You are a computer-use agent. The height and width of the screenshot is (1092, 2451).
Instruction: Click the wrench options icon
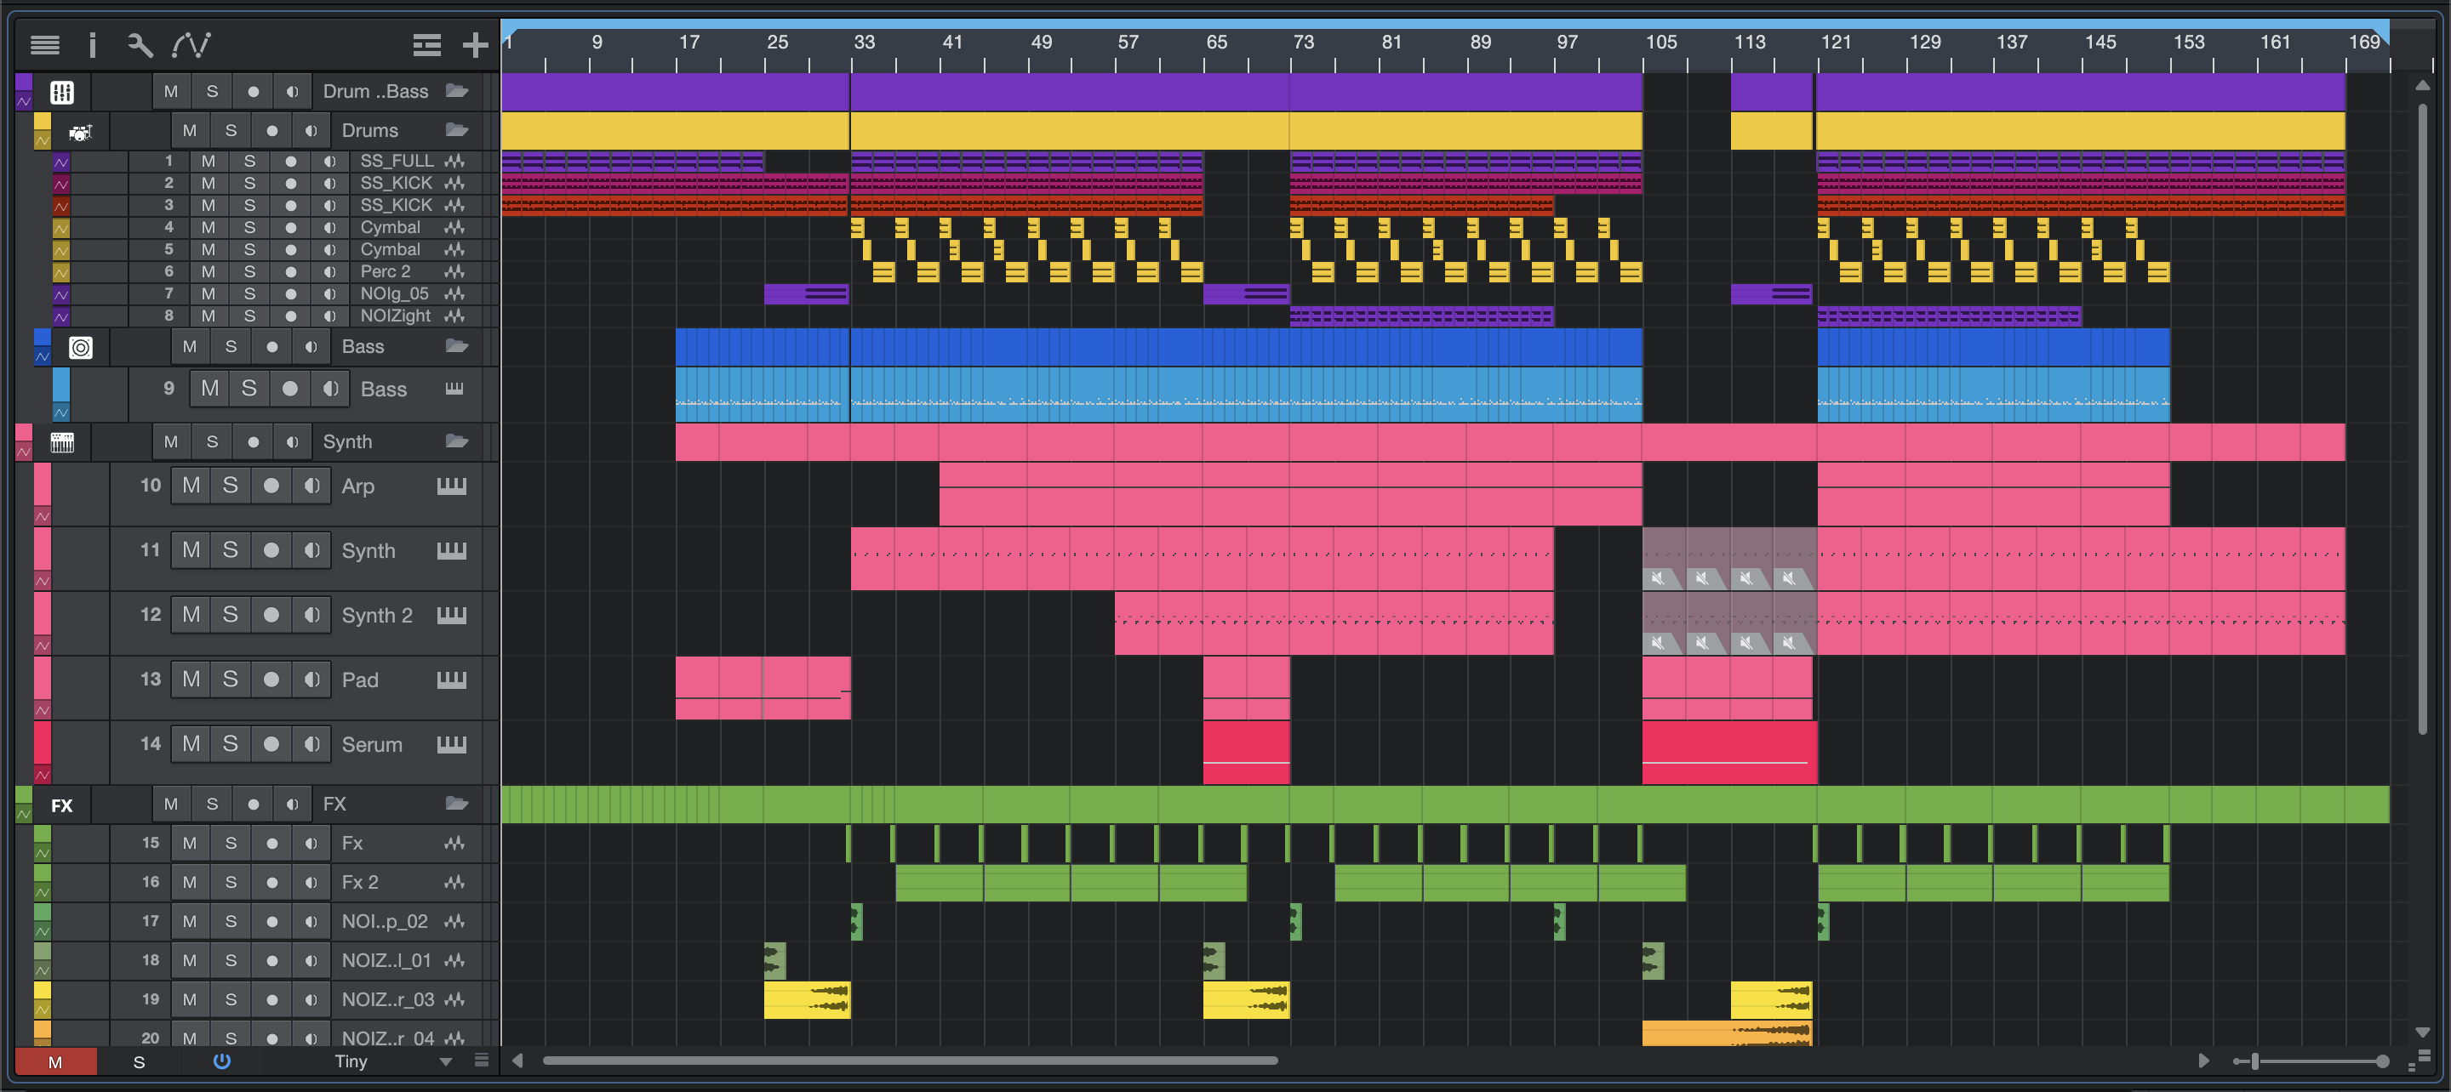click(140, 43)
